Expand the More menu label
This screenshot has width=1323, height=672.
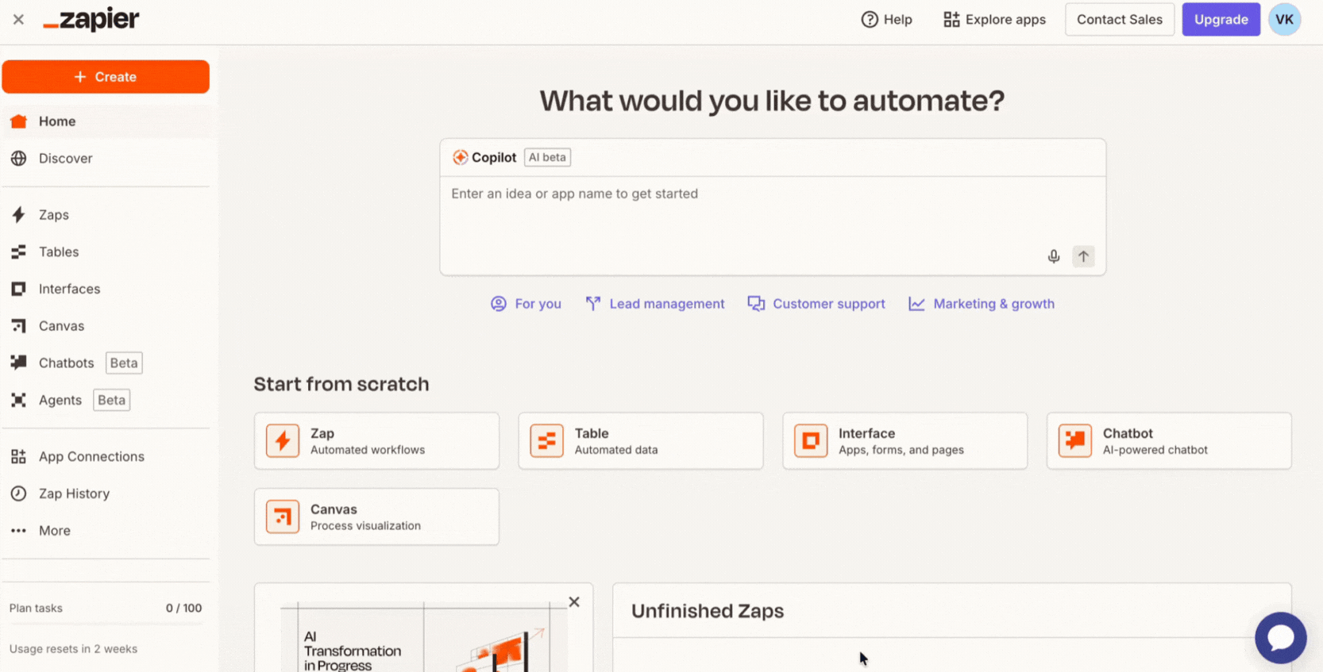click(55, 531)
